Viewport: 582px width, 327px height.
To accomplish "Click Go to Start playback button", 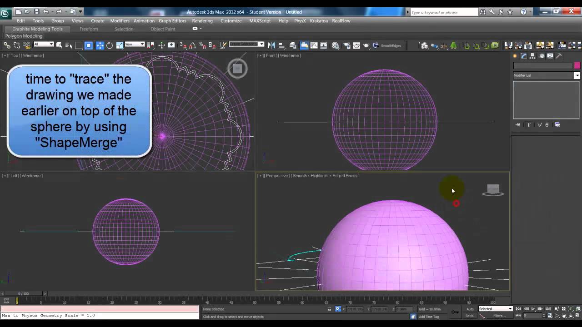I will [x=518, y=309].
